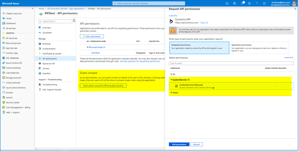Image resolution: width=299 pixels, height=152 pixels.
Task: Click Grant admin consent for RR Innovation DevTest
Action: [x=103, y=86]
